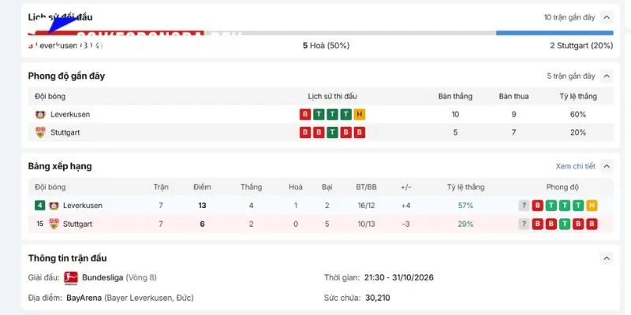The height and width of the screenshot is (315, 631).
Task: Click the Bundesliga (Vòng 8) league text
Action: click(x=119, y=278)
